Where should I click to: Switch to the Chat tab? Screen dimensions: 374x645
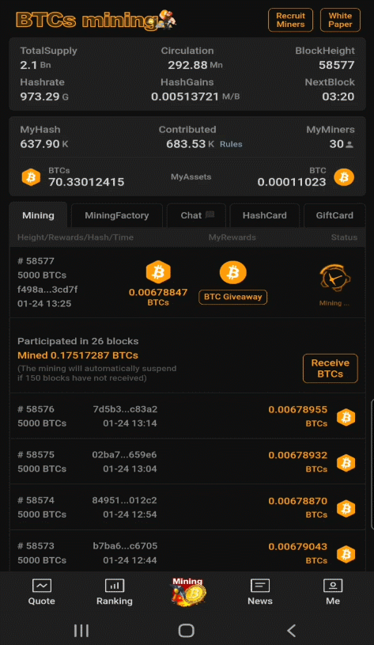click(196, 215)
